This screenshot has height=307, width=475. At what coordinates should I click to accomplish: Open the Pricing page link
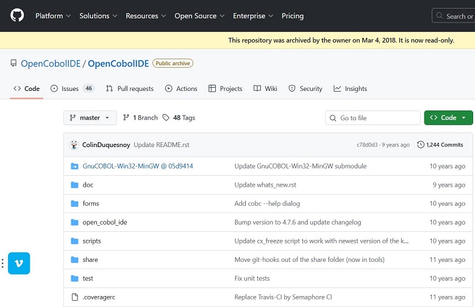point(293,16)
